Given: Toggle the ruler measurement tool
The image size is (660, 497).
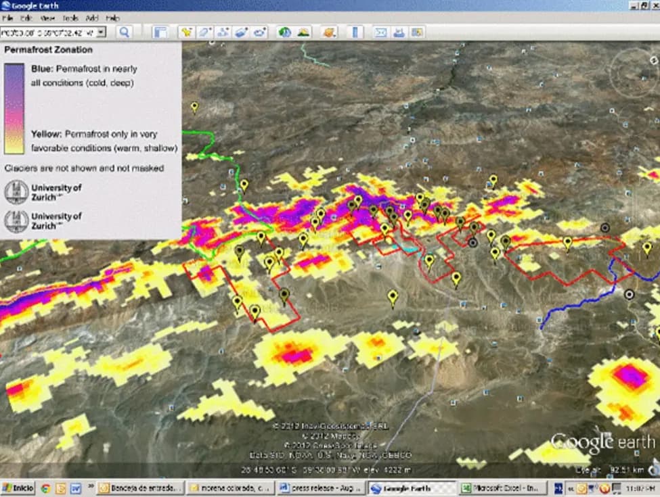Looking at the screenshot, I should [357, 32].
